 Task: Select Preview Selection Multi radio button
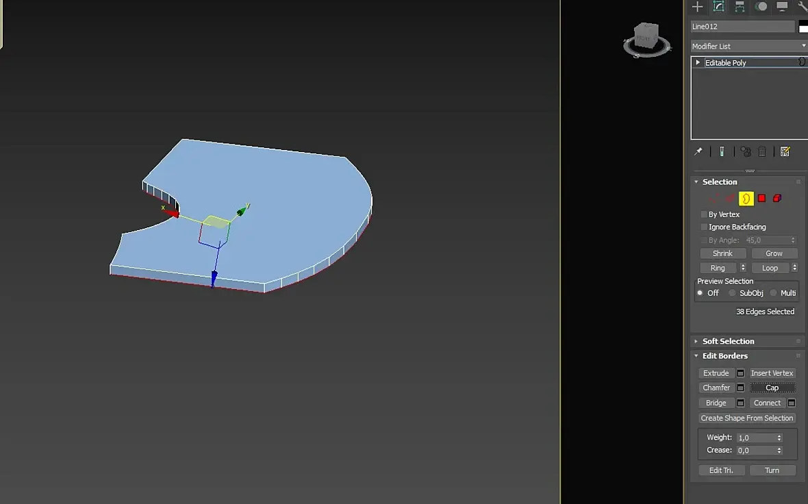(773, 292)
